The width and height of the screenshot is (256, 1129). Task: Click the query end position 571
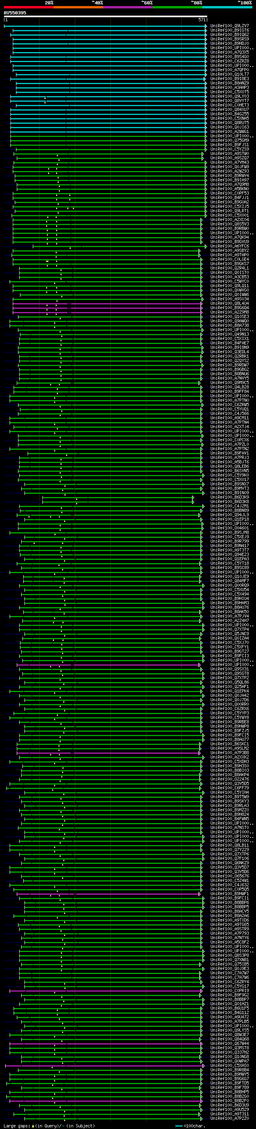coord(202,20)
